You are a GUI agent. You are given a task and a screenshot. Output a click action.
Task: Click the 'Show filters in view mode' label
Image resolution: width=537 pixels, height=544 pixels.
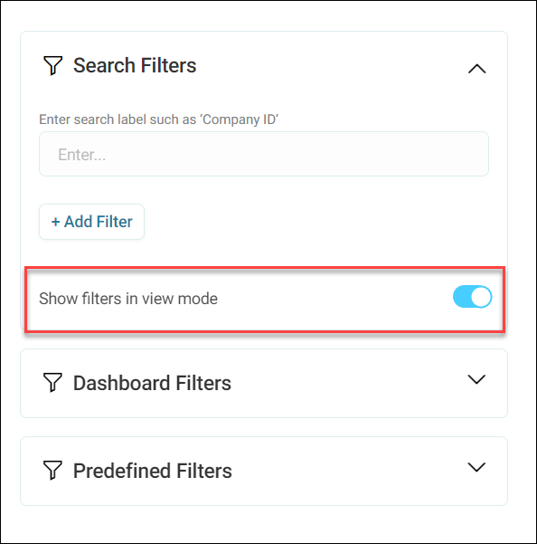(x=128, y=299)
